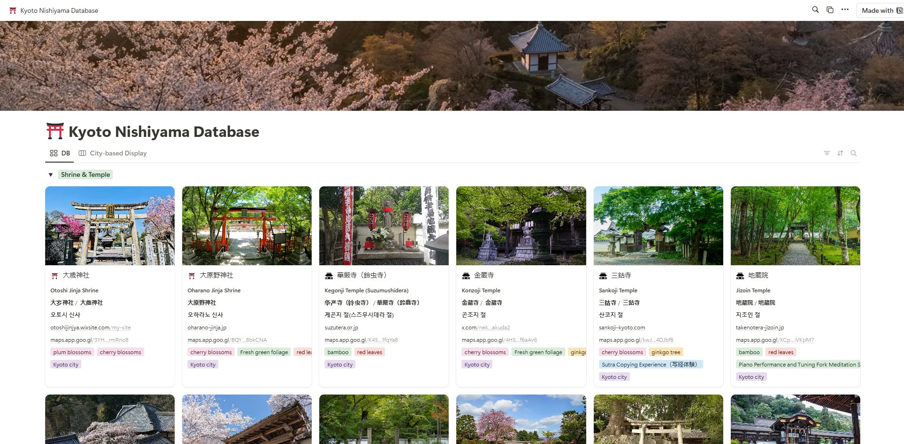Collapse the Shrine & Temple group

(50, 174)
